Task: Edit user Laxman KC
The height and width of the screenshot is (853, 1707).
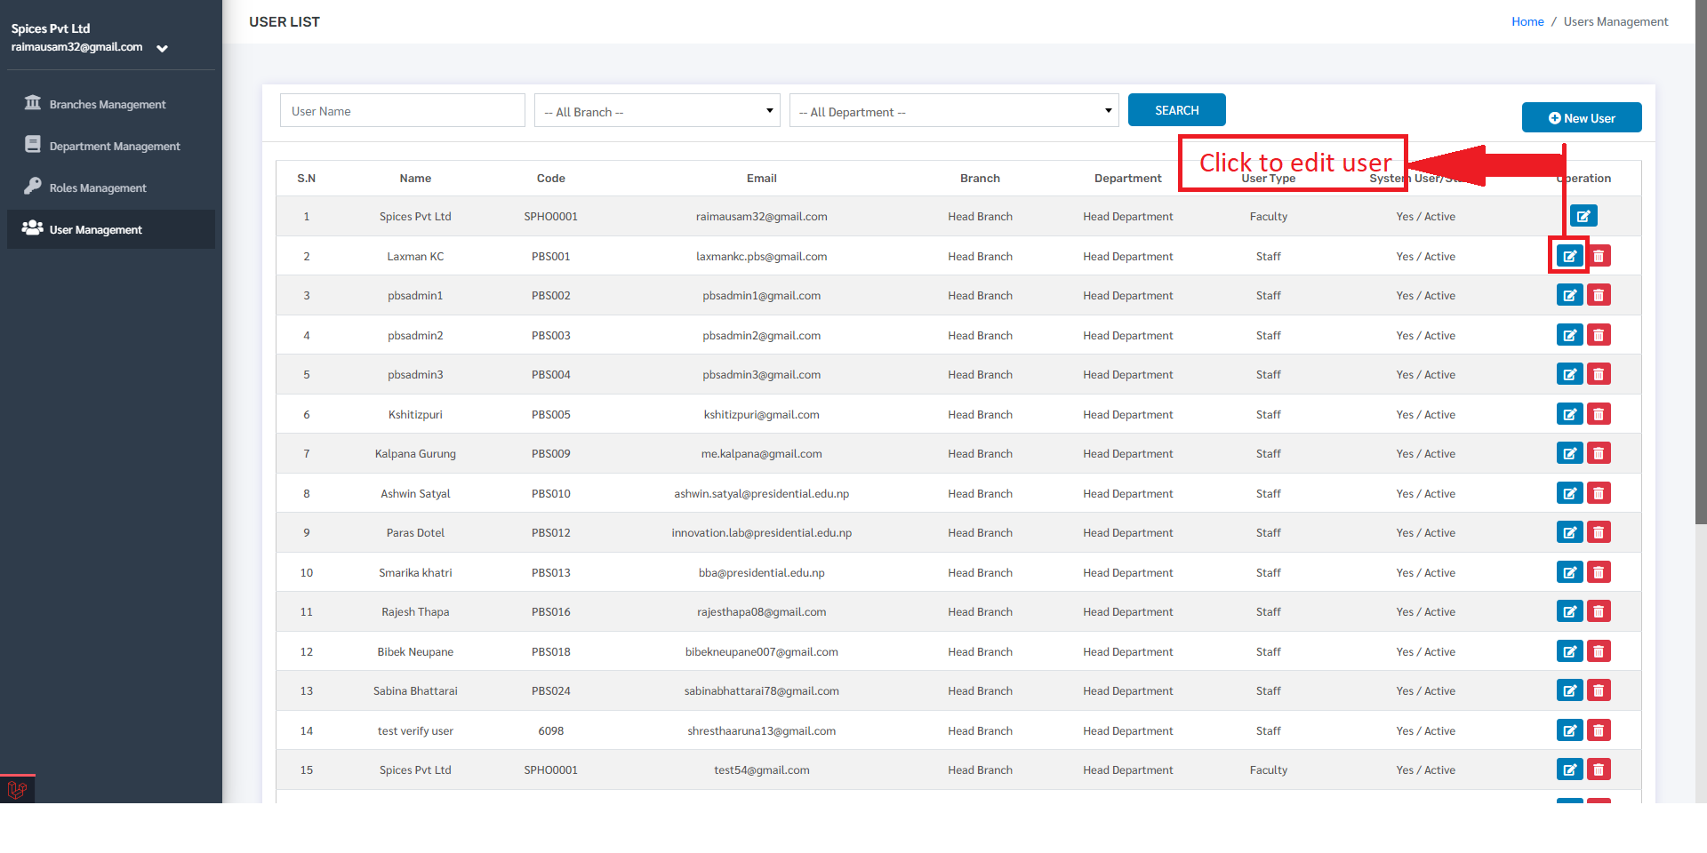Action: [1570, 256]
